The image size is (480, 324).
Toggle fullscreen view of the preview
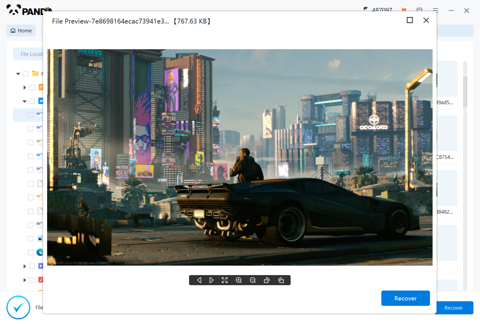pyautogui.click(x=225, y=280)
